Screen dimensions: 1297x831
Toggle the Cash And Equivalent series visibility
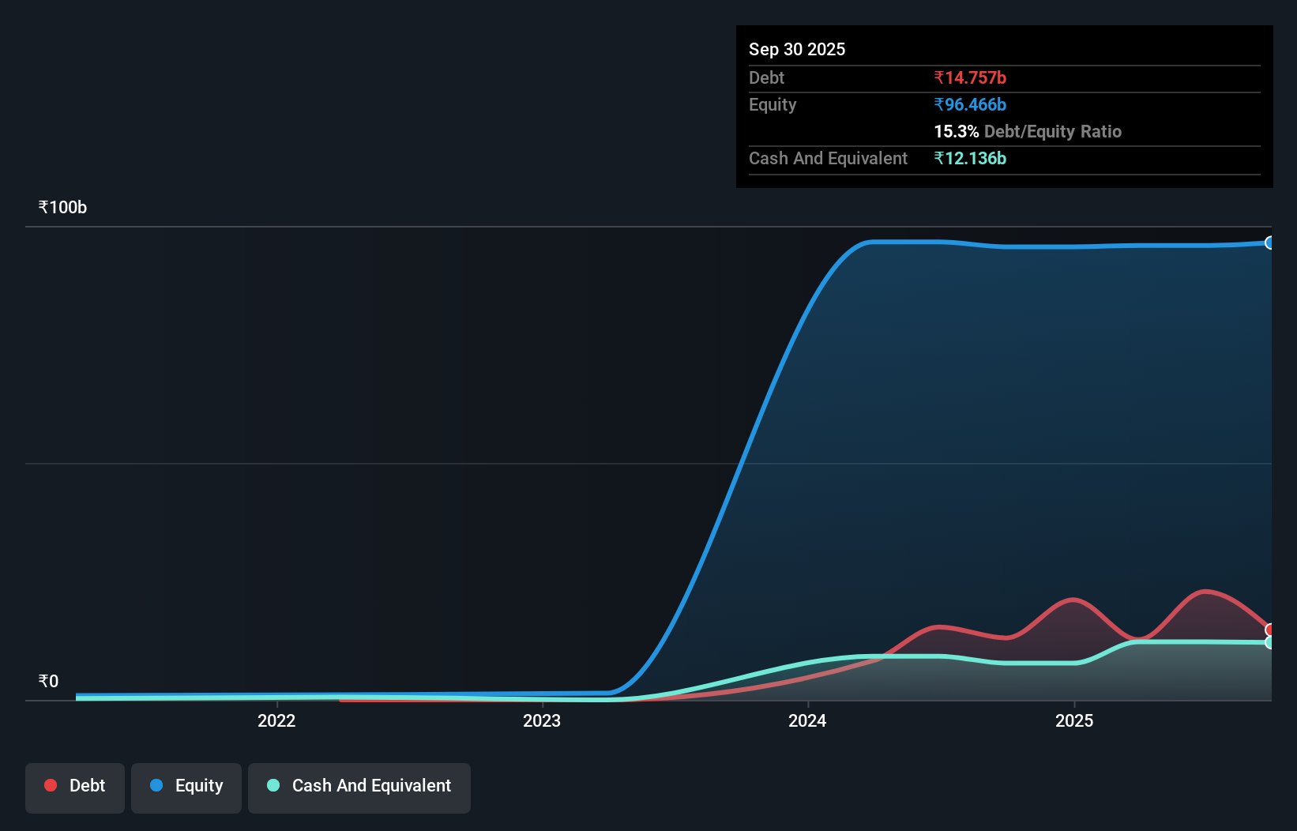(x=359, y=786)
